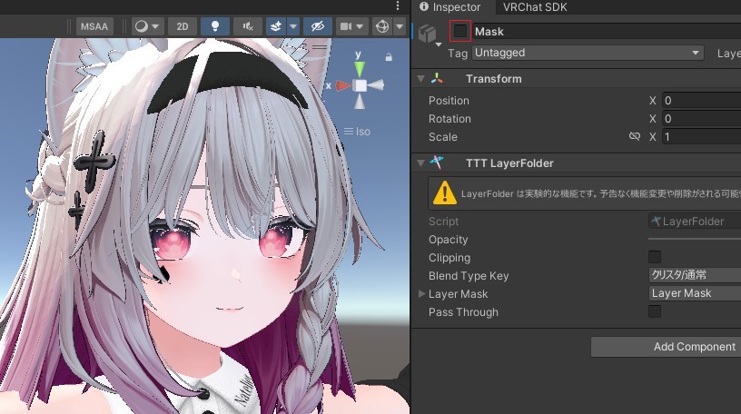
Task: Click the Transform component header title
Action: click(x=493, y=78)
